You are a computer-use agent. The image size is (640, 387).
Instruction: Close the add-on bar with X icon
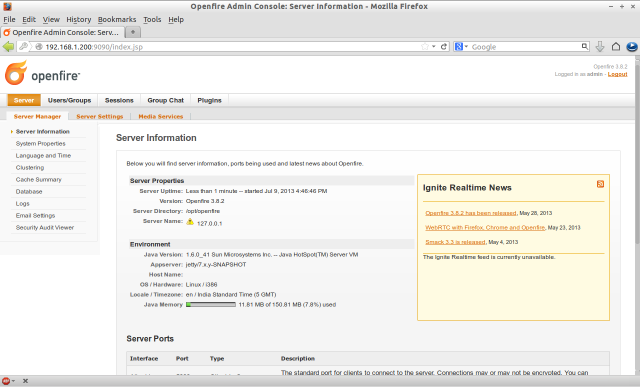click(25, 381)
